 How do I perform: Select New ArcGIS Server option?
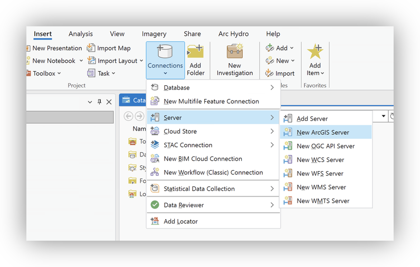point(322,133)
